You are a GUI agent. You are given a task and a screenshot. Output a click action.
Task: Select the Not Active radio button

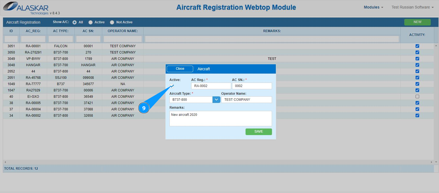112,23
